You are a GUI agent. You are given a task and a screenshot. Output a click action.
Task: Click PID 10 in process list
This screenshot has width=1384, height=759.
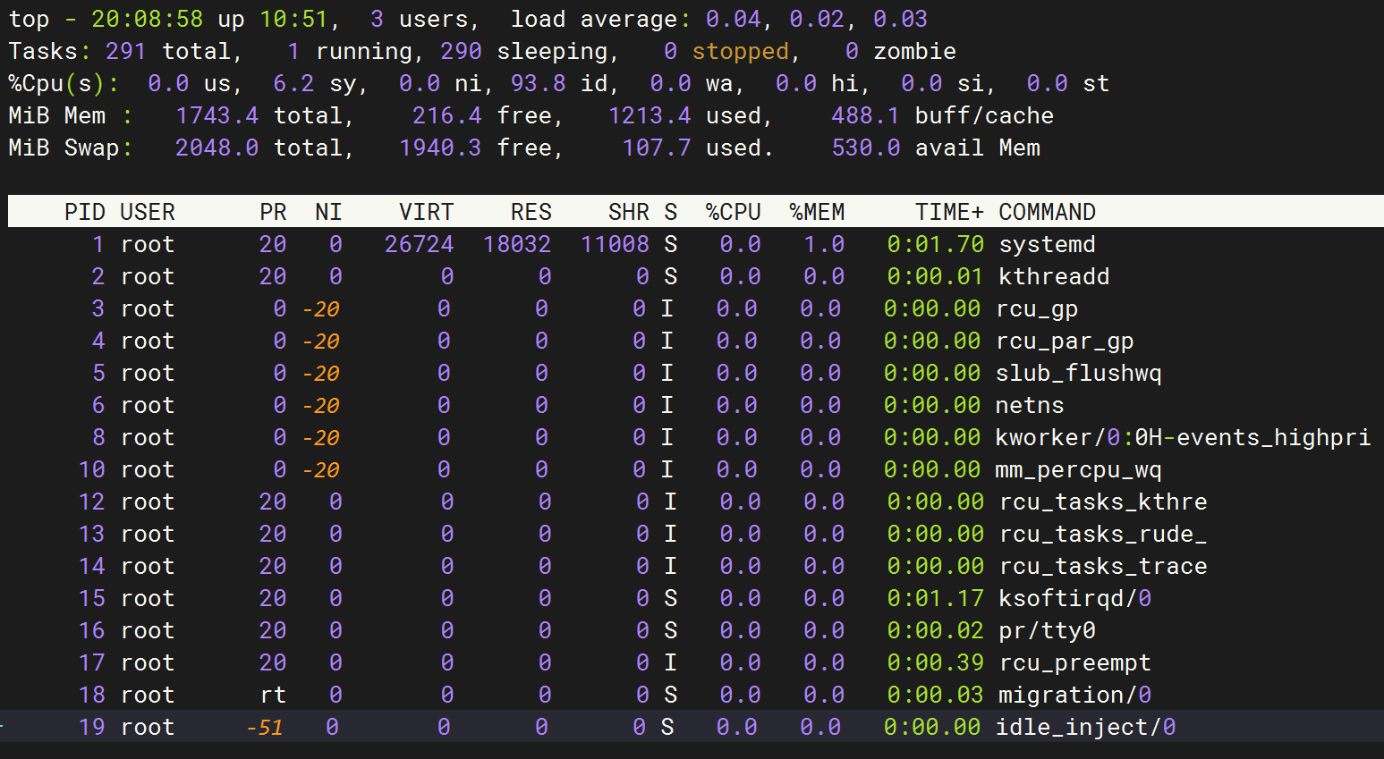(x=92, y=469)
